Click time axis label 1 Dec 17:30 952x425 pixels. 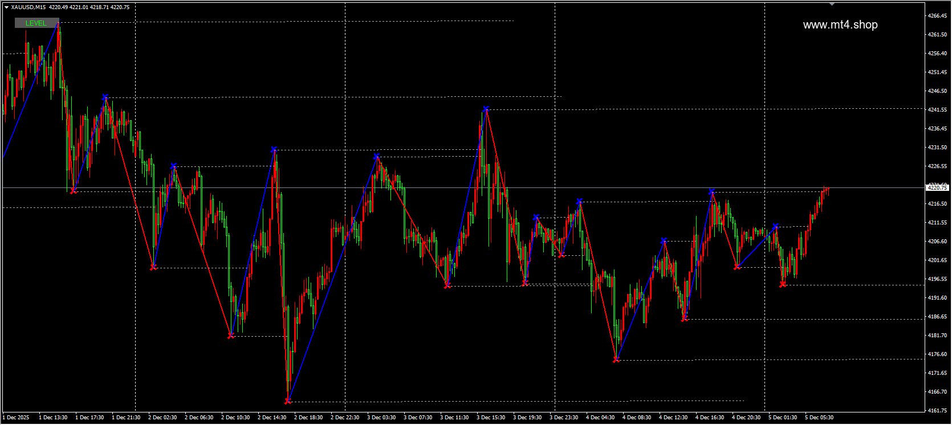click(x=89, y=418)
